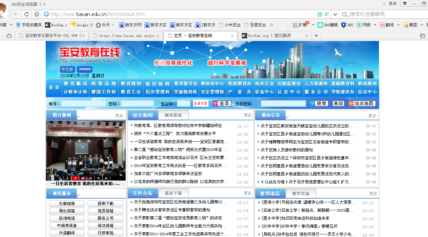Click the green compatibility mode leaf icon
The width and height of the screenshot is (428, 237).
[x=327, y=14]
